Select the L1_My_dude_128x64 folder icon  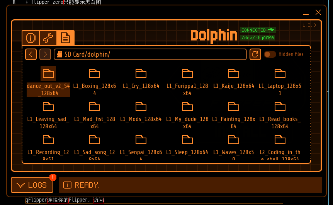(x=187, y=106)
